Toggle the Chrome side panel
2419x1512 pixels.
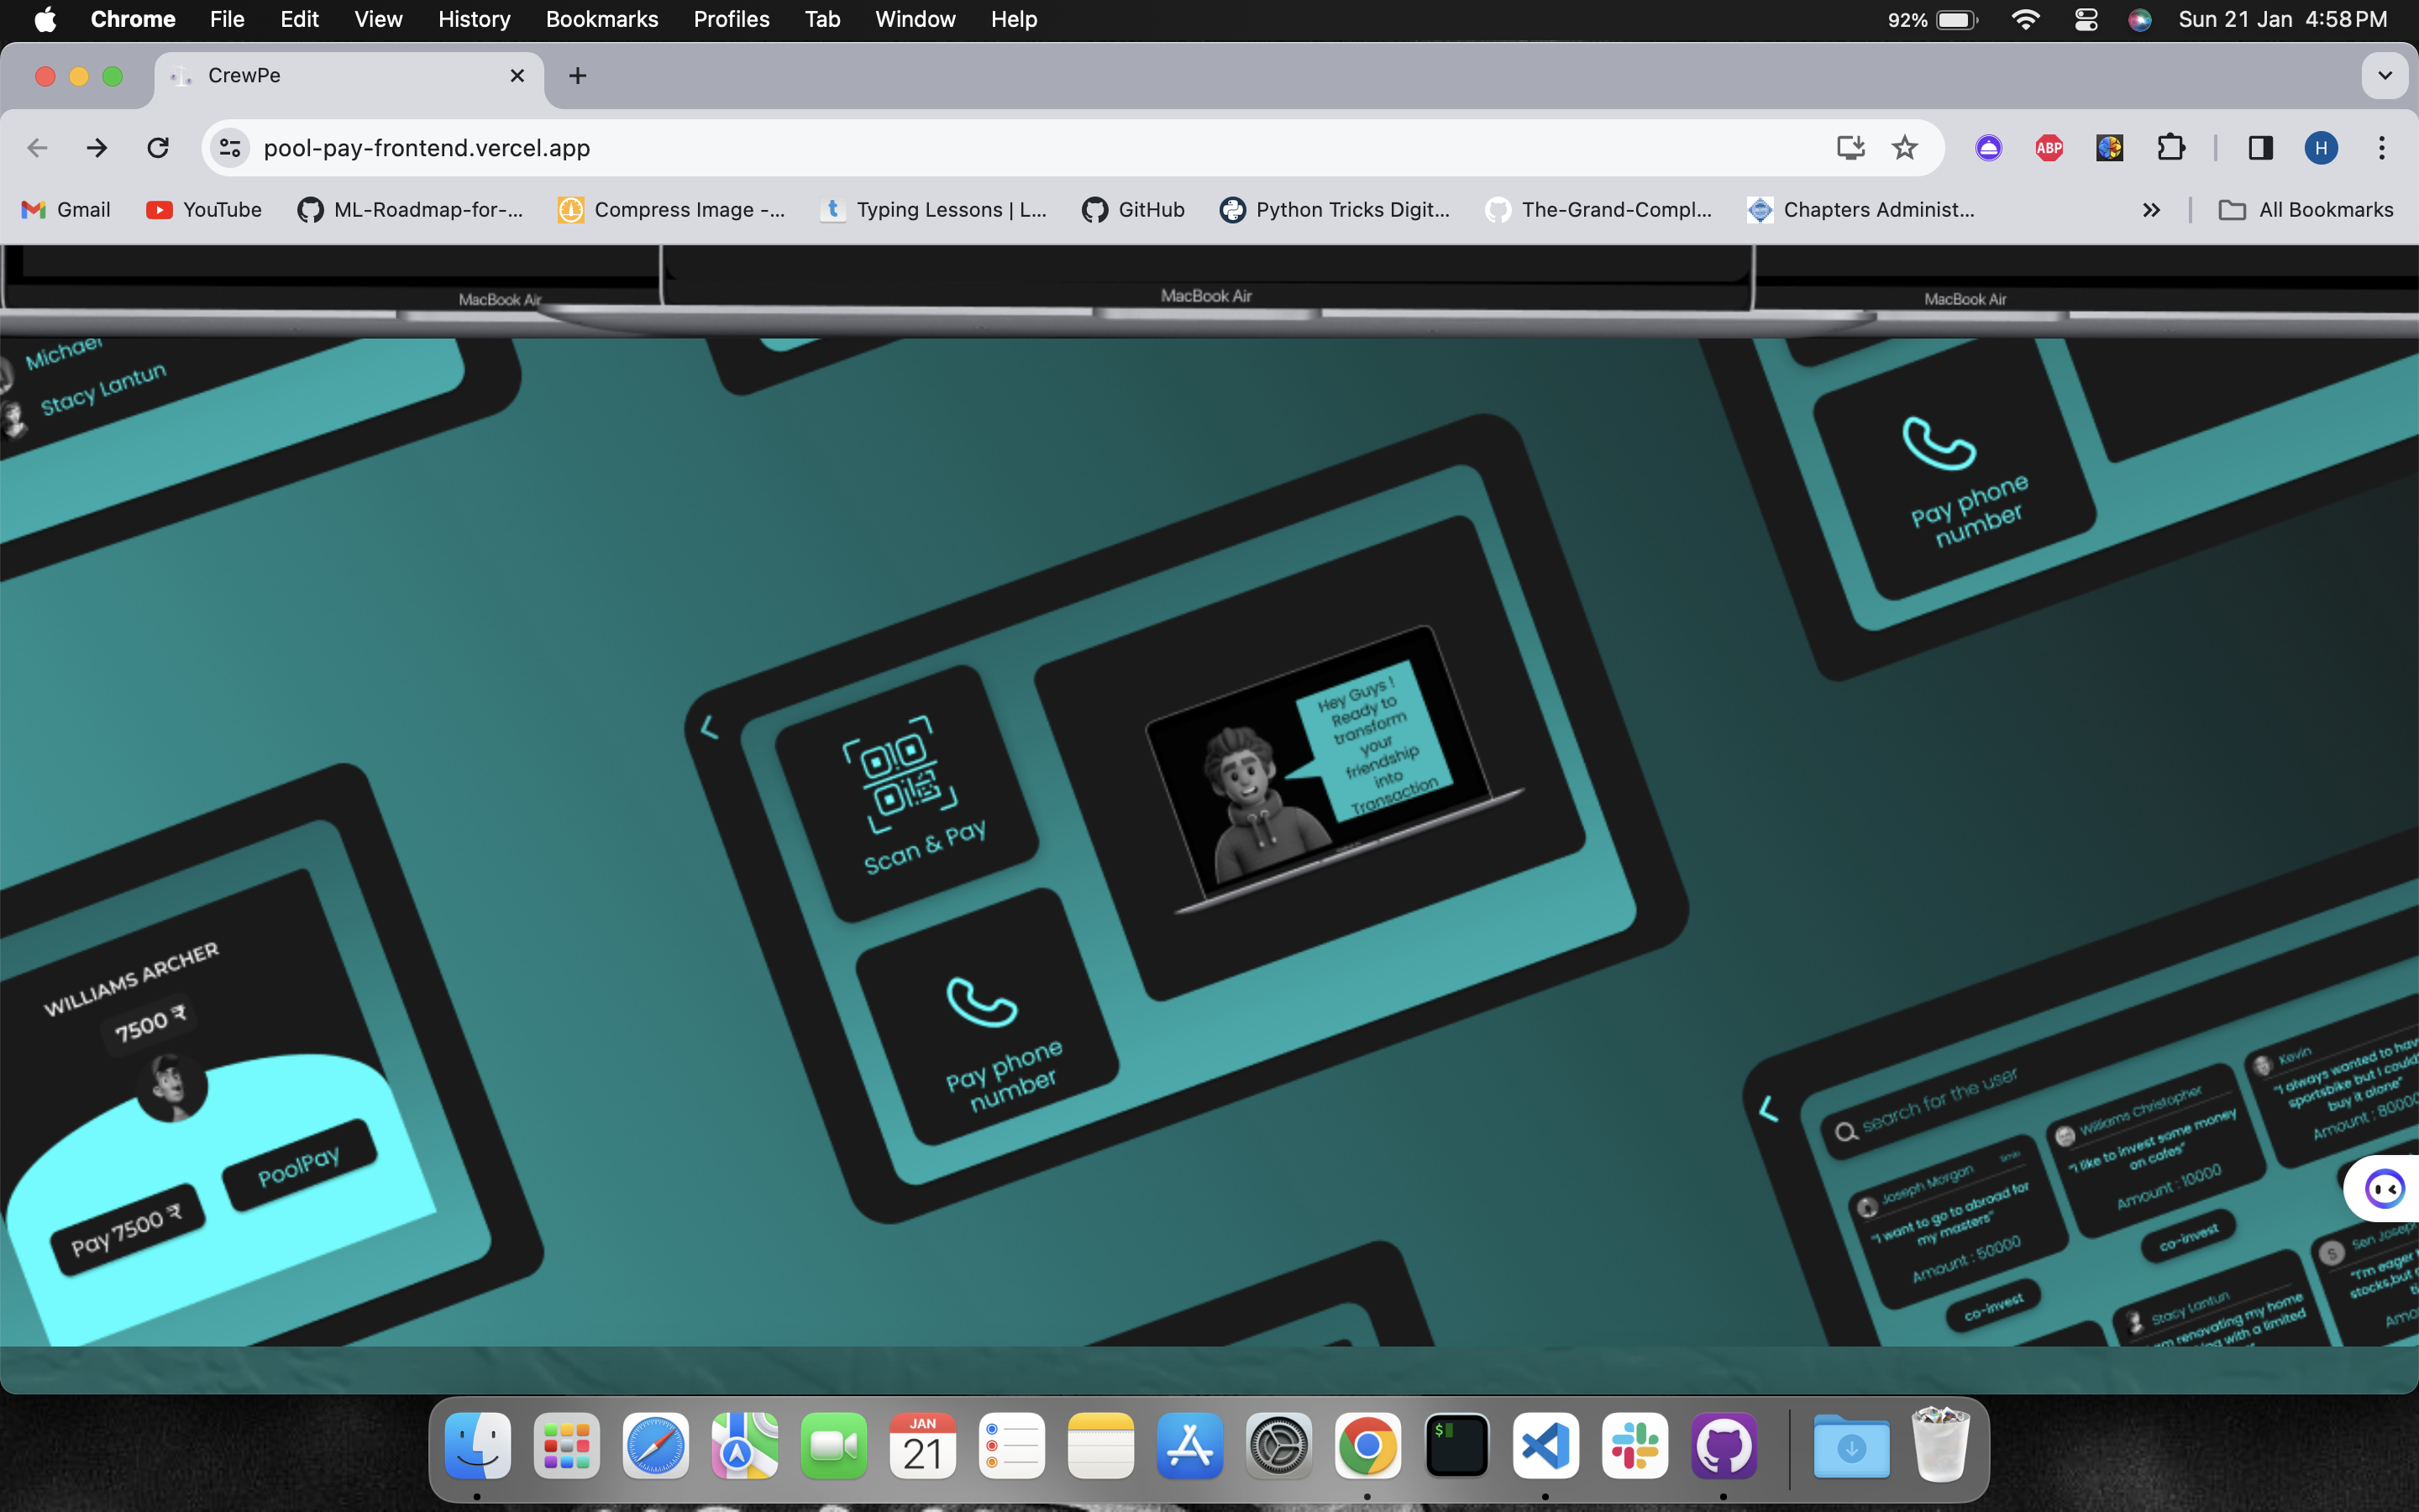click(2260, 148)
